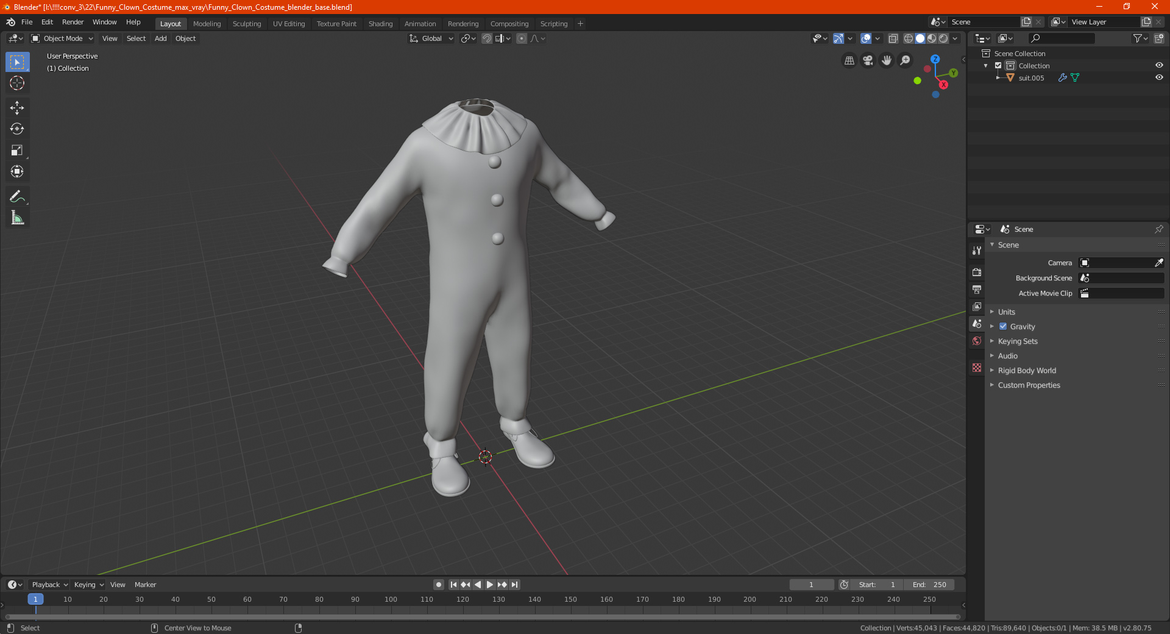The width and height of the screenshot is (1170, 634).
Task: Hide Collection using its eye icon
Action: click(1159, 66)
